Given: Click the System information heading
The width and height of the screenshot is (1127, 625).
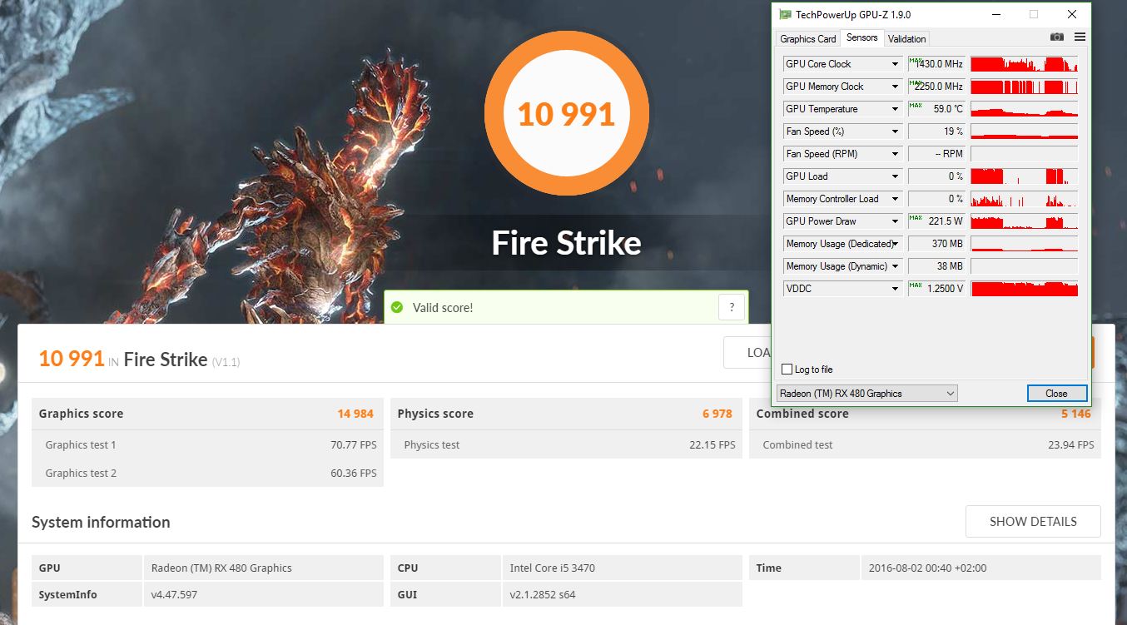Looking at the screenshot, I should tap(101, 523).
